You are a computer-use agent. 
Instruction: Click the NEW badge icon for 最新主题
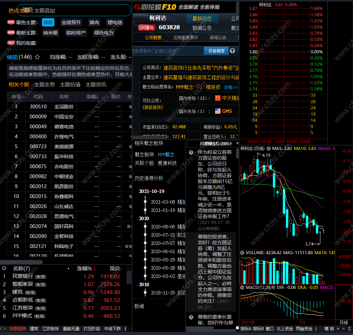point(11,32)
